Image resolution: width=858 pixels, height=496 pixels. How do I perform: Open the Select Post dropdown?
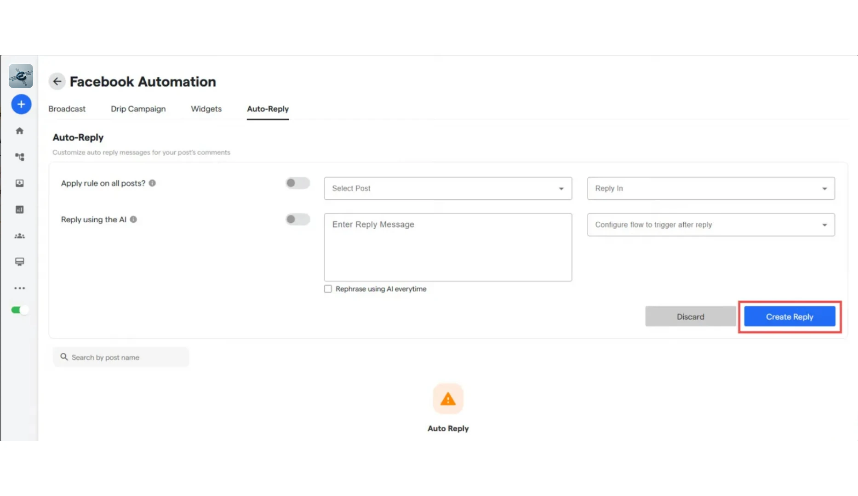pyautogui.click(x=448, y=188)
